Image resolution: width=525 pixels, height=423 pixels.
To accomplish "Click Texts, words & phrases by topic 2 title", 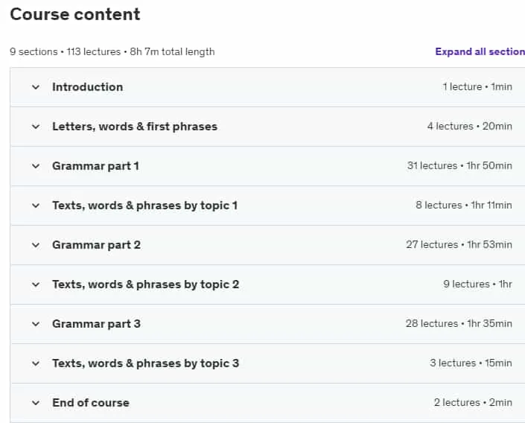I will 146,284.
